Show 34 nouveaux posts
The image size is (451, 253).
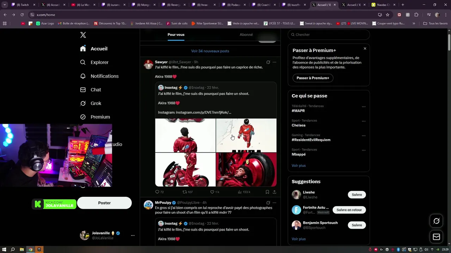210,51
